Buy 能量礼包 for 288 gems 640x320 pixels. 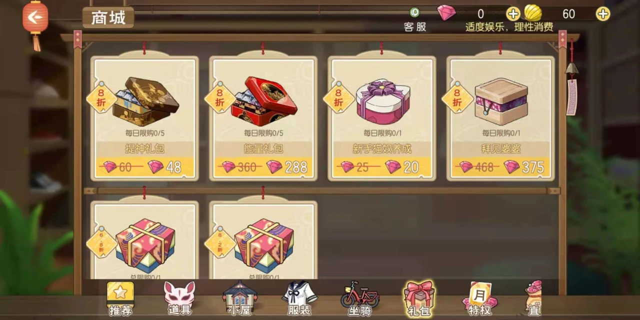click(263, 167)
